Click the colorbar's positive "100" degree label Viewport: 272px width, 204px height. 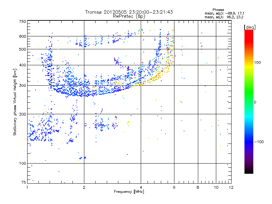[x=257, y=63]
